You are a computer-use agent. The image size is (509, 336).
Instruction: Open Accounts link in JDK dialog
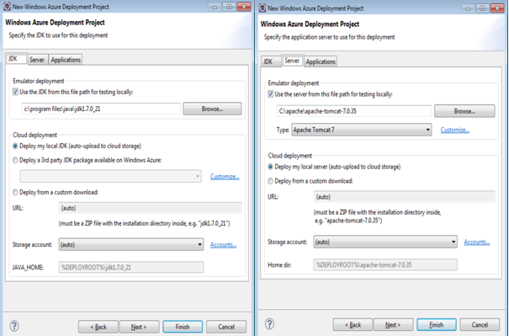pyautogui.click(x=223, y=245)
